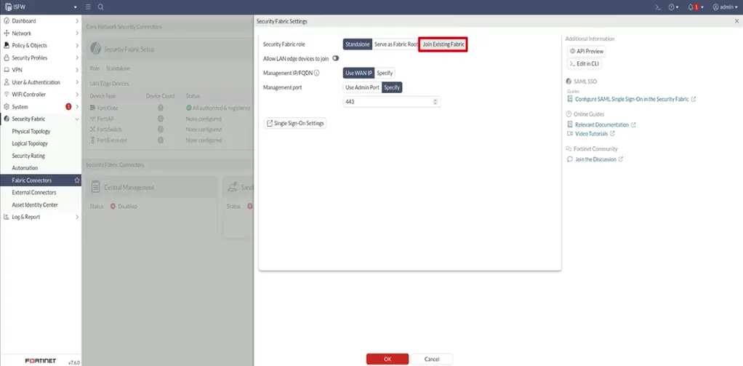The image size is (743, 366).
Task: Expand Policy & Objects menu
Action: tap(41, 46)
